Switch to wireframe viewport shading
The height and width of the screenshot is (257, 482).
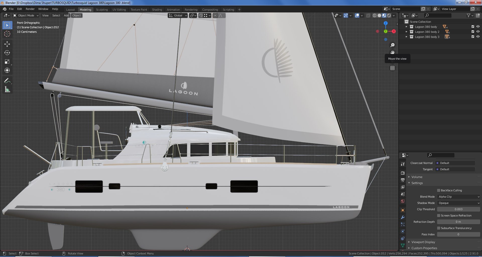(375, 16)
